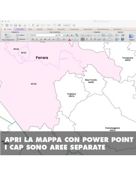The width and height of the screenshot is (136, 175).
Task: Switch to the Animazioni tab
Action: point(88,29)
